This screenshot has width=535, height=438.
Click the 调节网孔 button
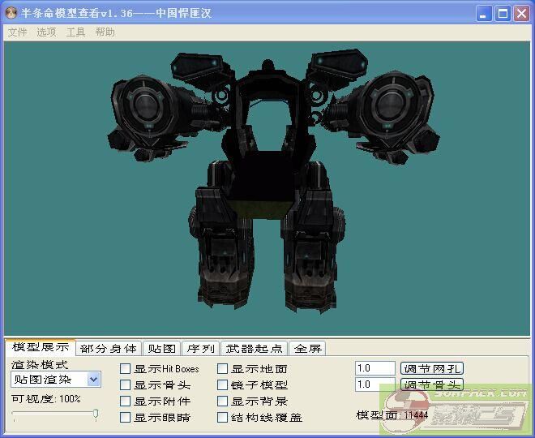(x=432, y=368)
